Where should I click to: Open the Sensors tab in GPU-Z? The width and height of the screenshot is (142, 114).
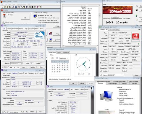tap(111, 30)
